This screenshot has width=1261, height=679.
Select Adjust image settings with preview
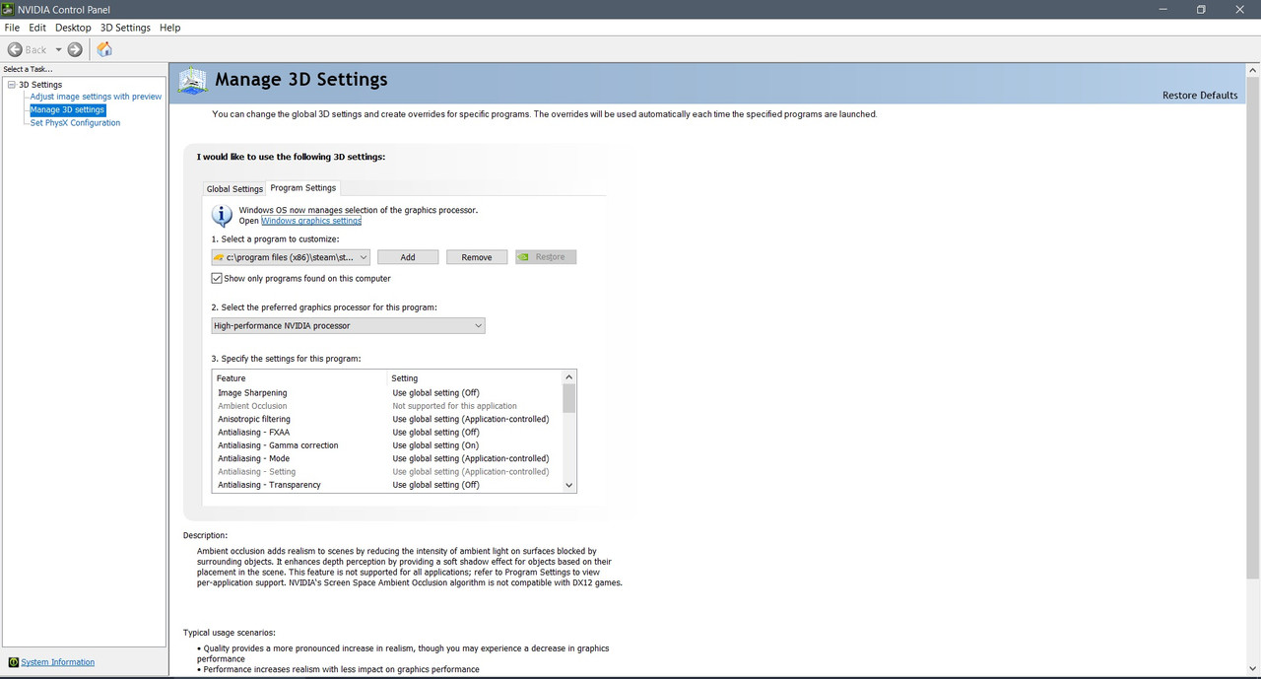pos(96,97)
